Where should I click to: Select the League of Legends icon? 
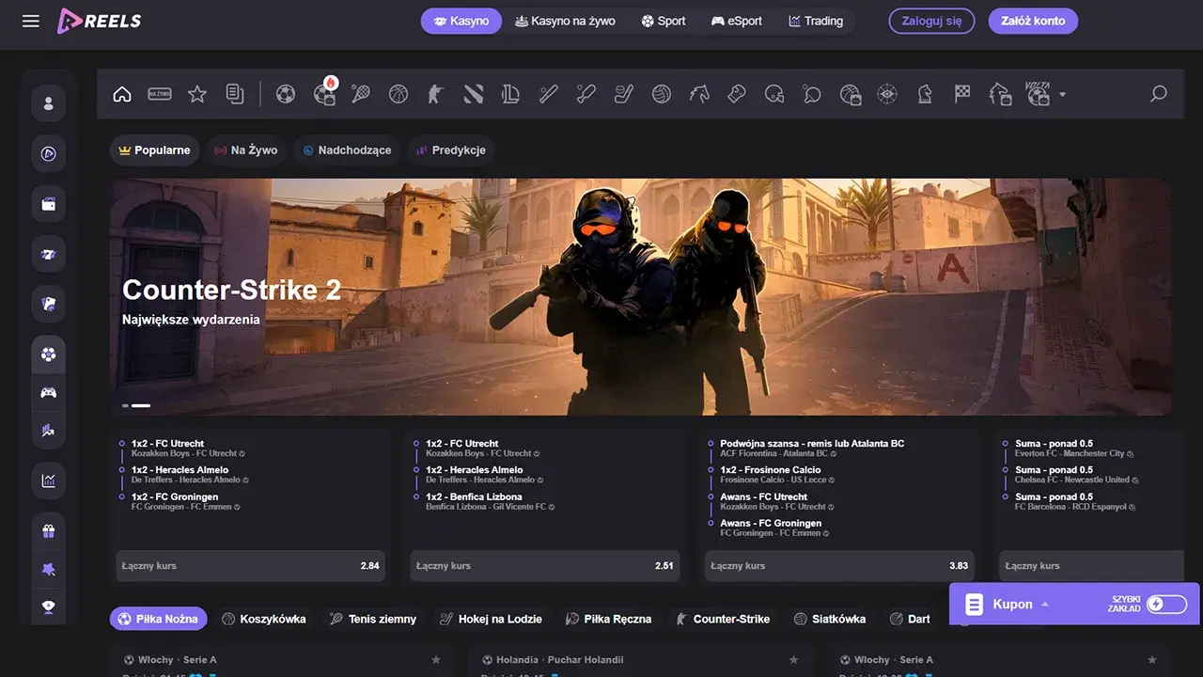(511, 94)
